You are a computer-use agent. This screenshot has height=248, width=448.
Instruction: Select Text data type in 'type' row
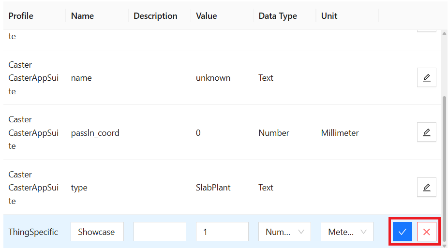(x=266, y=188)
